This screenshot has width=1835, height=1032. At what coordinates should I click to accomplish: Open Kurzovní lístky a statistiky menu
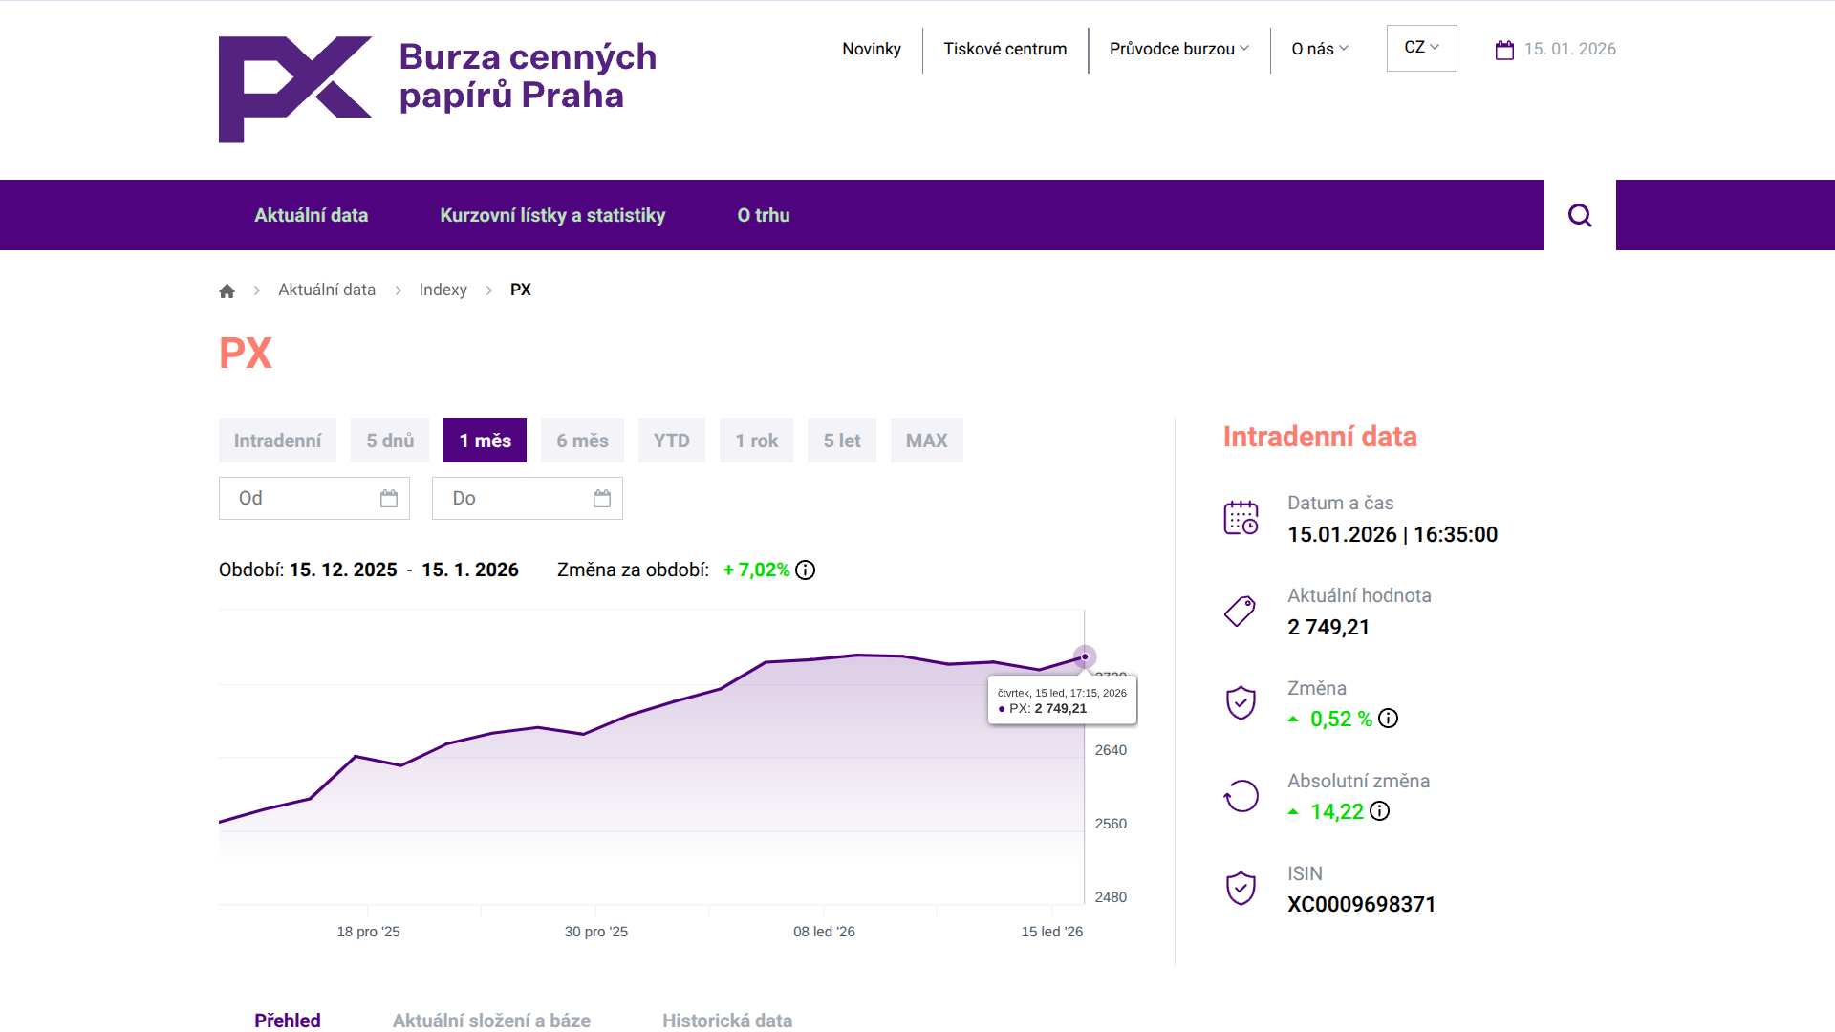[x=552, y=215]
